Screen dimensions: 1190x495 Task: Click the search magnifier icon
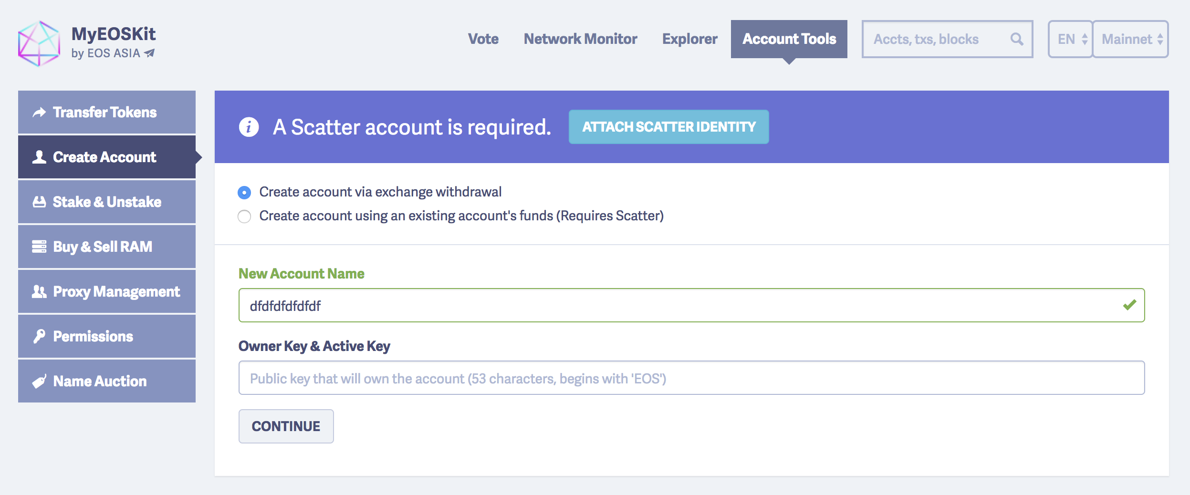tap(1016, 39)
